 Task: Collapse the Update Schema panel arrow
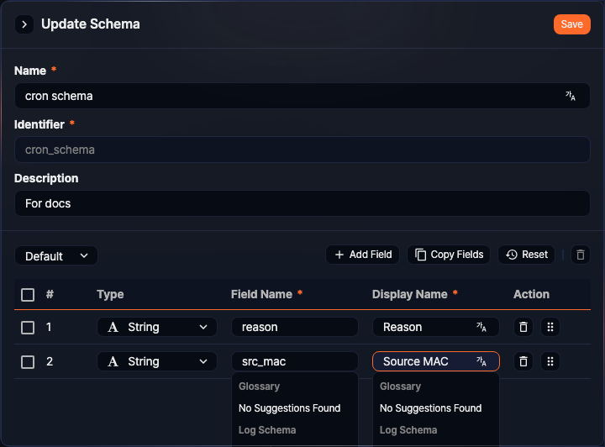click(x=24, y=24)
